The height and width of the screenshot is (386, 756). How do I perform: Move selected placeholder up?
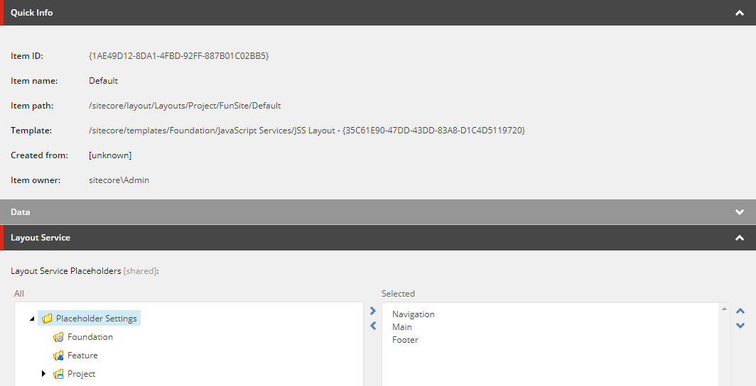click(740, 311)
